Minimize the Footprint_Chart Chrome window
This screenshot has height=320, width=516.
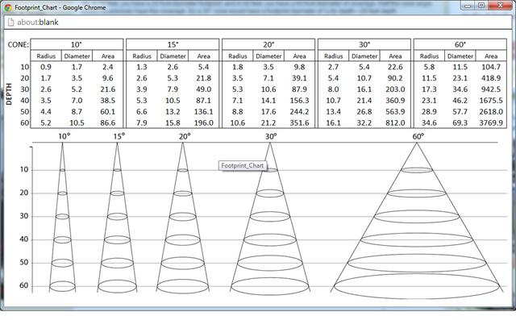pos(468,6)
